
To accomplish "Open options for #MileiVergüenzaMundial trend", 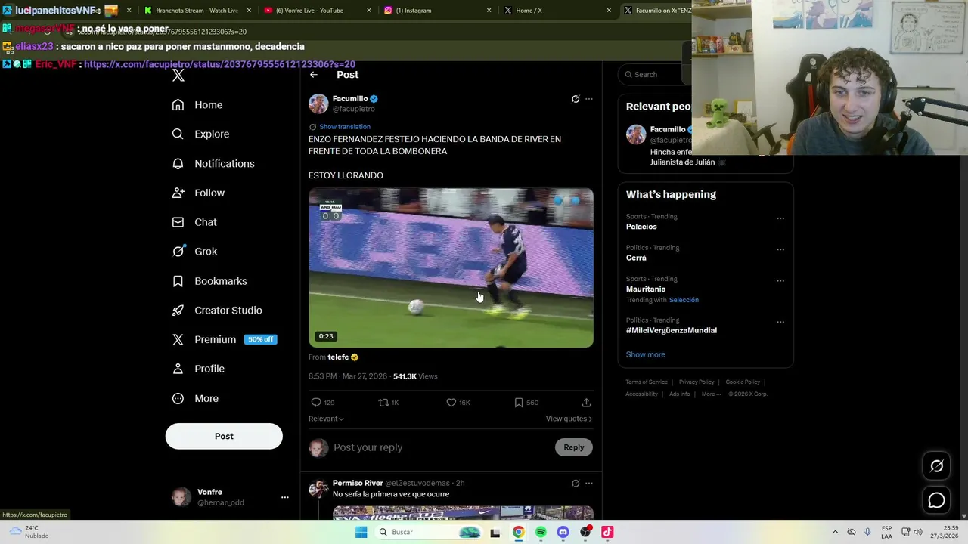I will pos(780,322).
